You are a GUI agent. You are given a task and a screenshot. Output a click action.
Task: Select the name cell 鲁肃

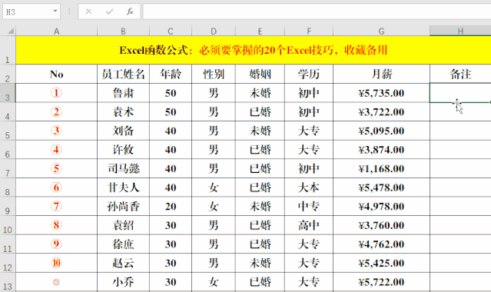point(124,93)
